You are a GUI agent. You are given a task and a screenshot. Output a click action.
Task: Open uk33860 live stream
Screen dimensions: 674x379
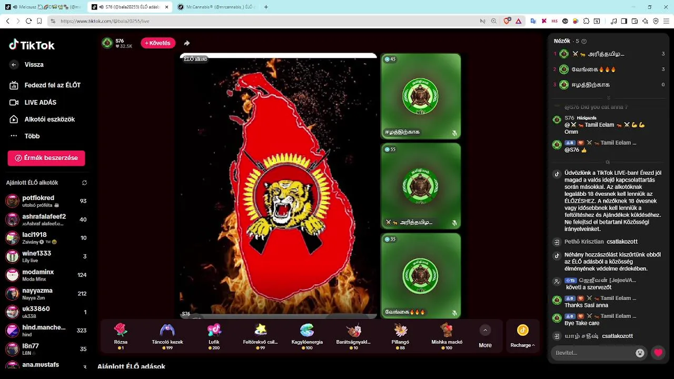(46, 312)
